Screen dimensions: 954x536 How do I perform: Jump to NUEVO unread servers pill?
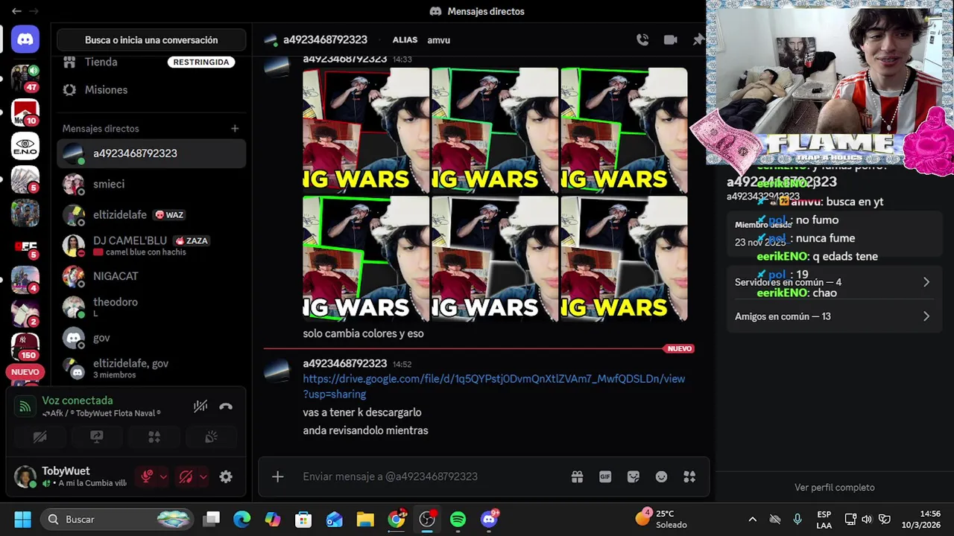click(x=25, y=372)
